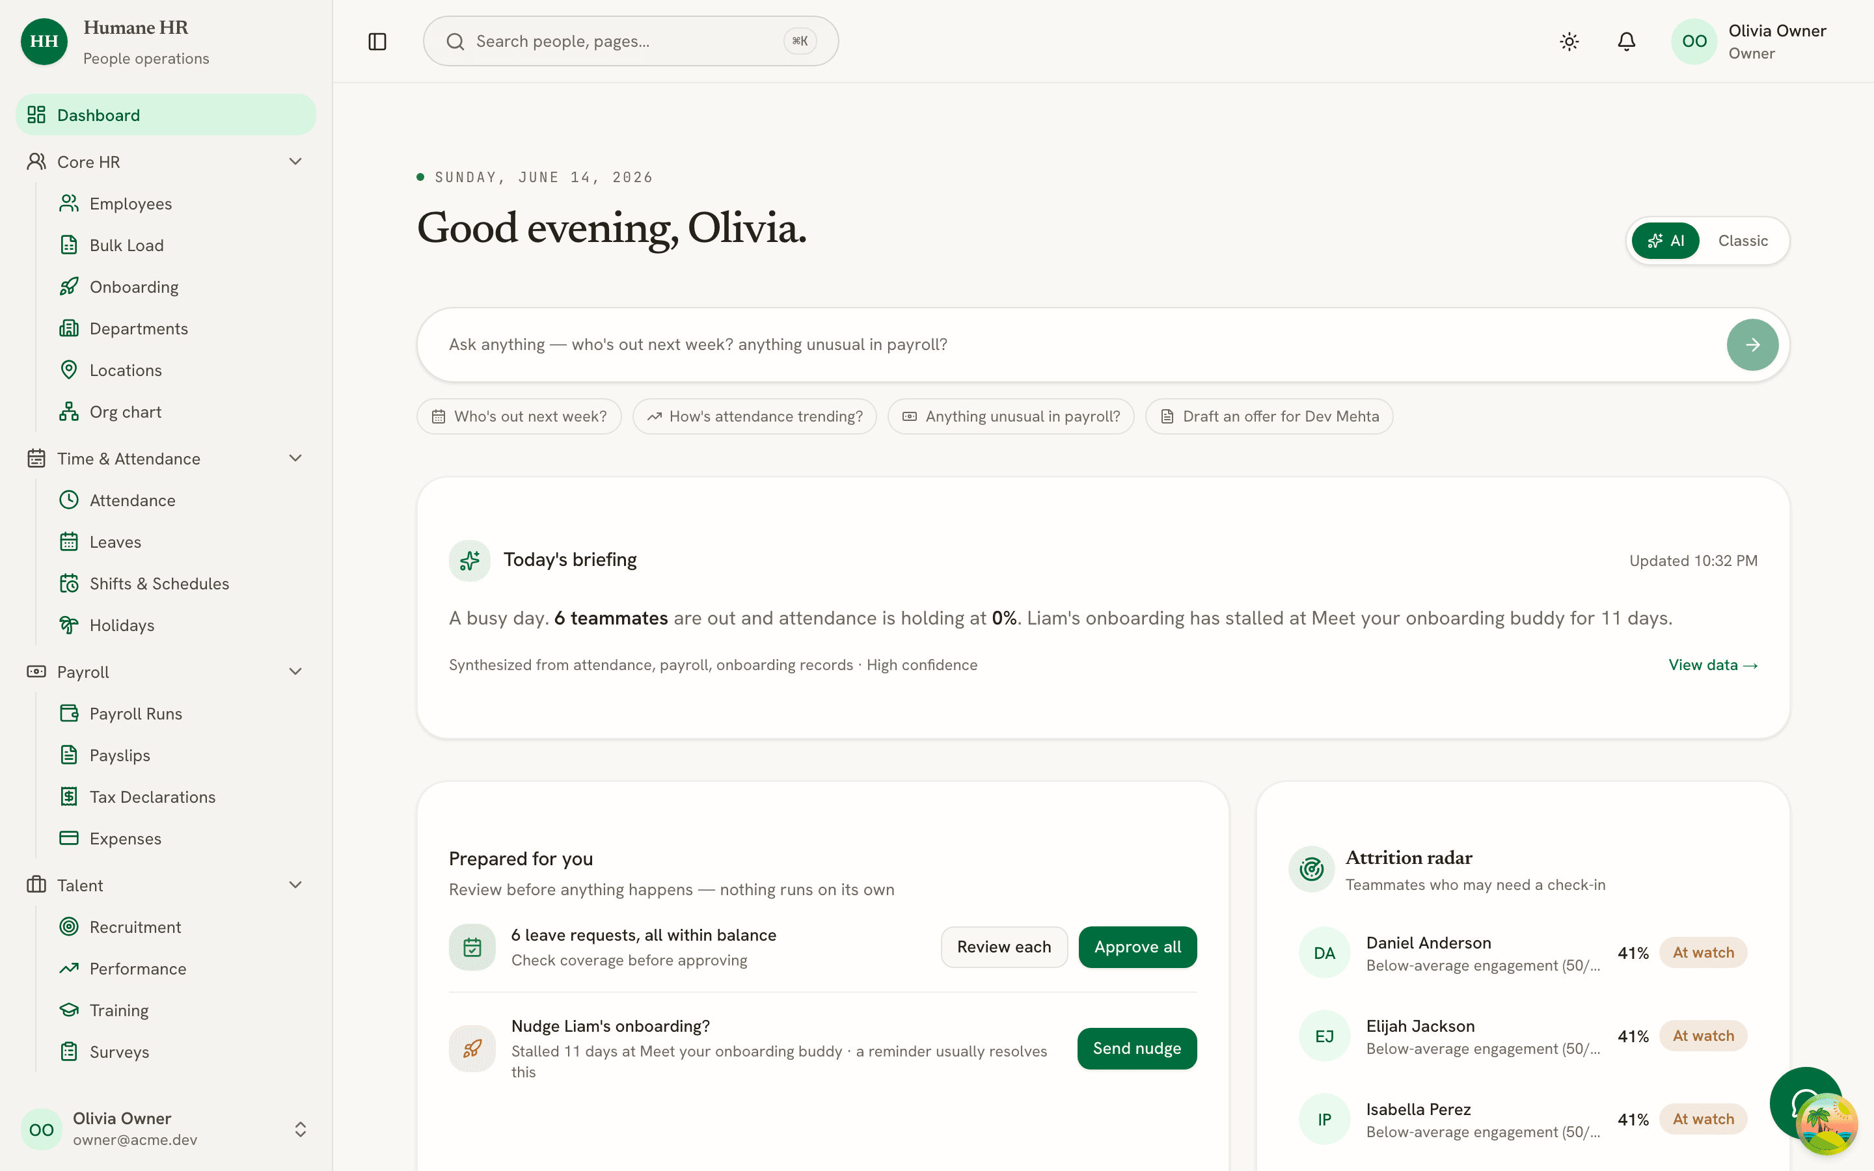This screenshot has height=1171, width=1874.
Task: Click the Performance trend icon
Action: click(x=69, y=968)
